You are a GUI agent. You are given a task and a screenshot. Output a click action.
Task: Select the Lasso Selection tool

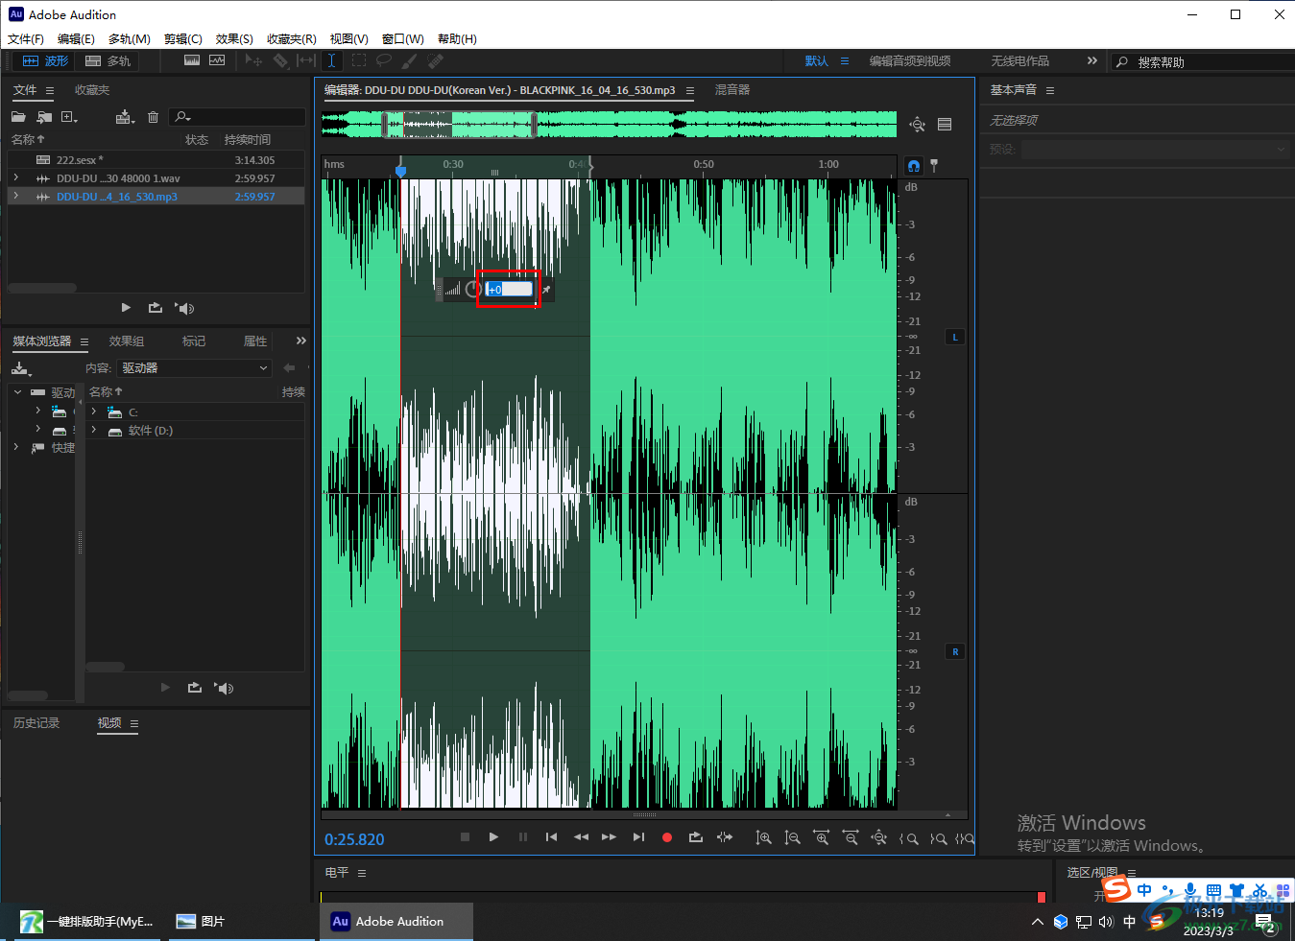click(384, 60)
